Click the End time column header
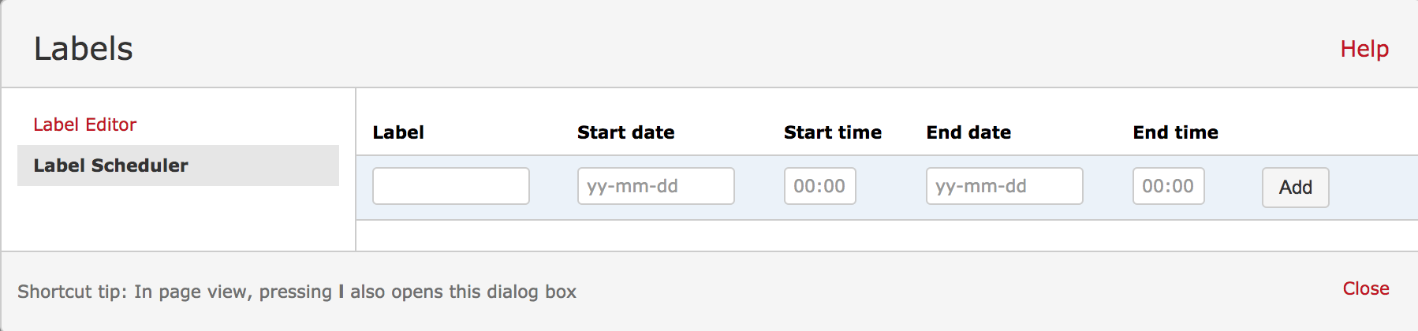1418x331 pixels. [x=1175, y=132]
